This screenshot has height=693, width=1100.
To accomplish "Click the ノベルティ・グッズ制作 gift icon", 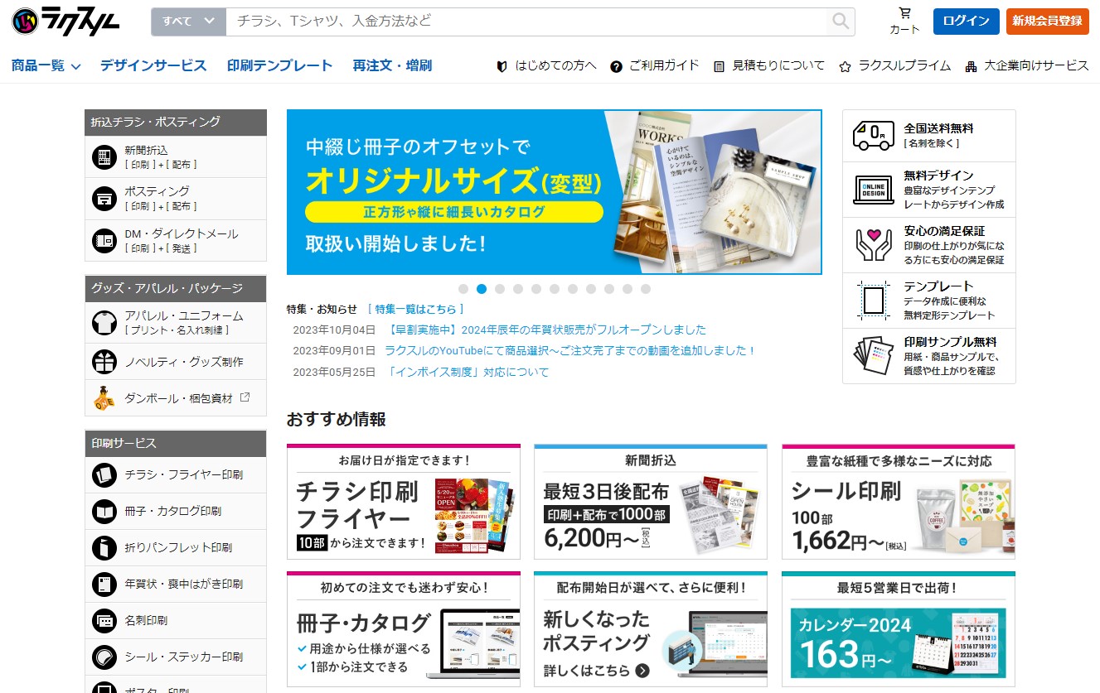I will coord(104,362).
